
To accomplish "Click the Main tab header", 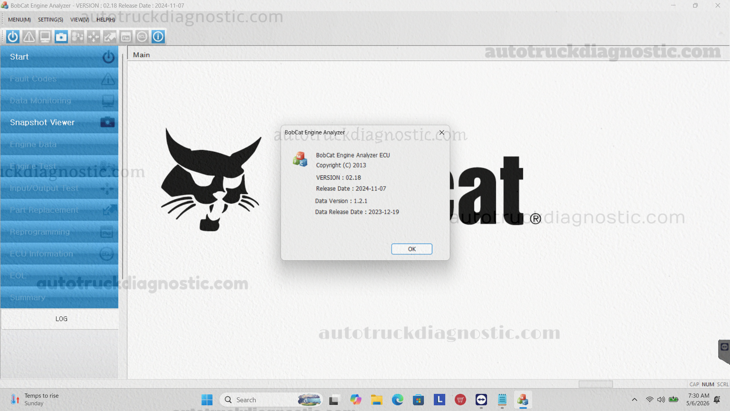I will pyautogui.click(x=141, y=55).
